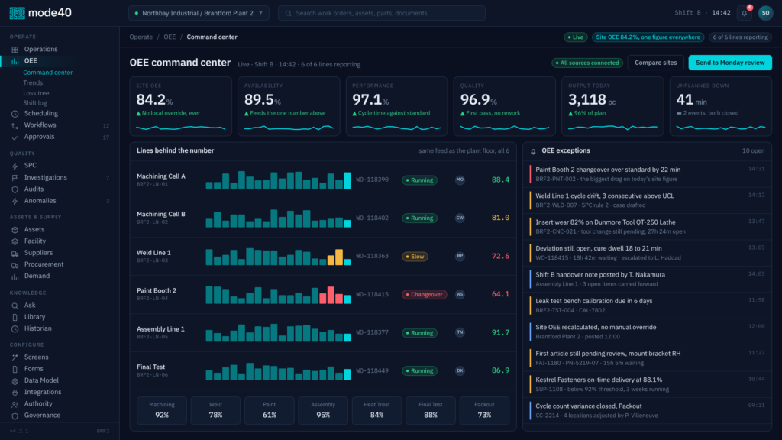Click the Procurement truck icon
Viewport: 782px width, 440px height.
coord(15,265)
